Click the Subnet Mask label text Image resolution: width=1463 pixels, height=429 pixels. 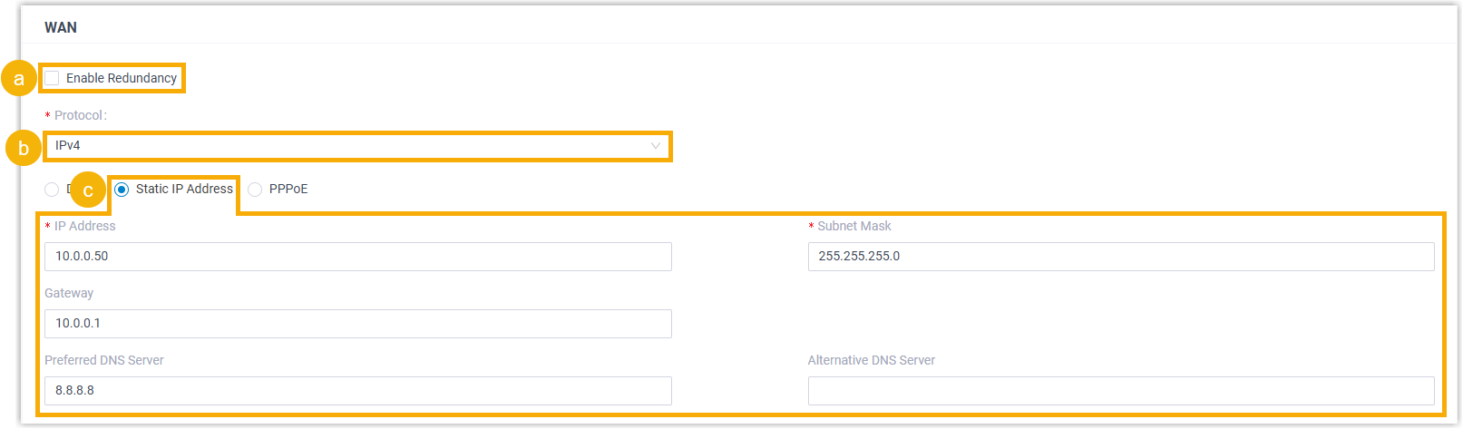(x=853, y=226)
